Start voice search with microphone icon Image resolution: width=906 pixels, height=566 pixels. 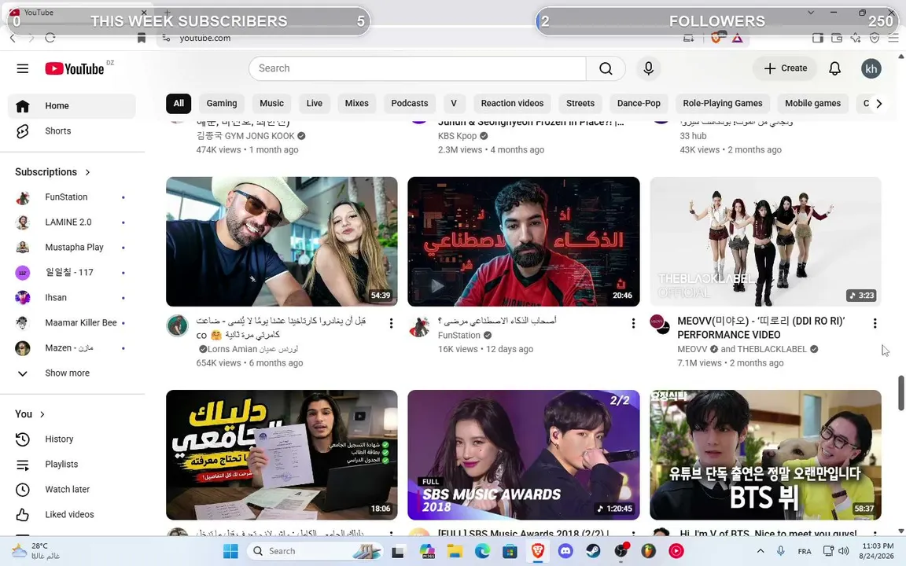click(648, 68)
